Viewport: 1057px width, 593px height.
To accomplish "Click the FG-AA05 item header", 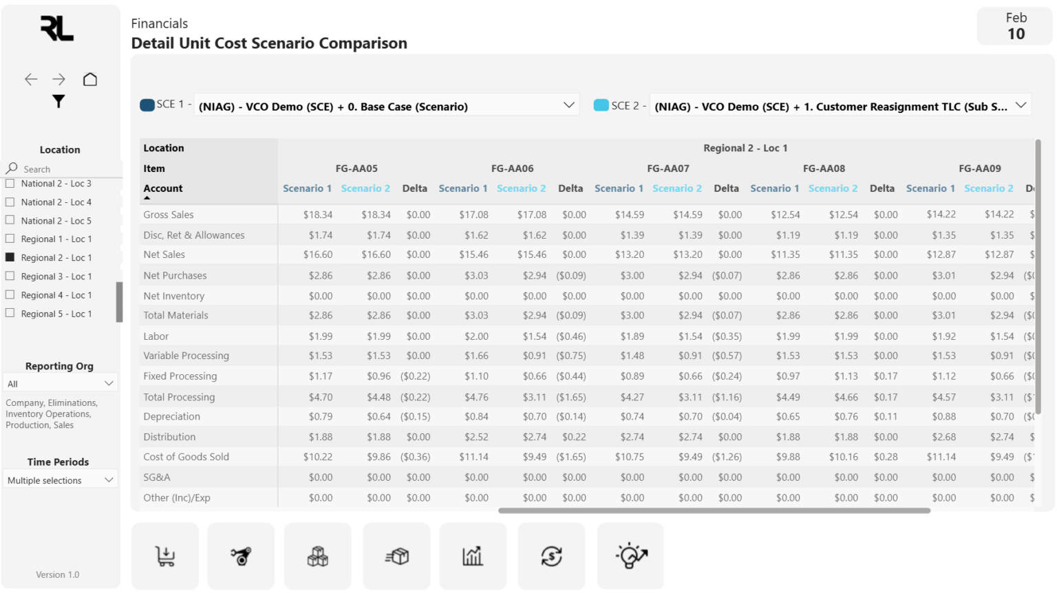I will tap(356, 169).
